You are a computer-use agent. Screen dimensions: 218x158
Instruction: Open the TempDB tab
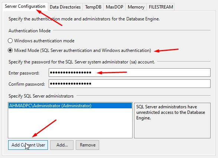click(x=93, y=7)
